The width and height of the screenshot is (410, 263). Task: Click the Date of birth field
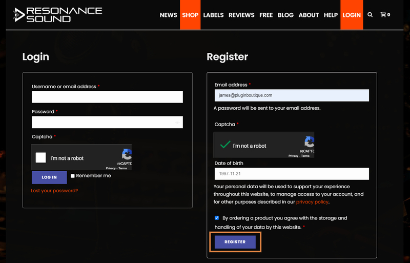coord(292,174)
